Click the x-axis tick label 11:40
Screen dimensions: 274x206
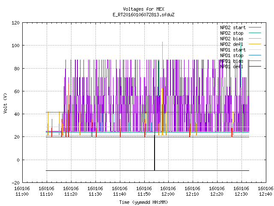coord(119,194)
